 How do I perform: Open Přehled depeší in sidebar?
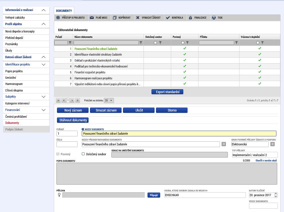coord(26,38)
